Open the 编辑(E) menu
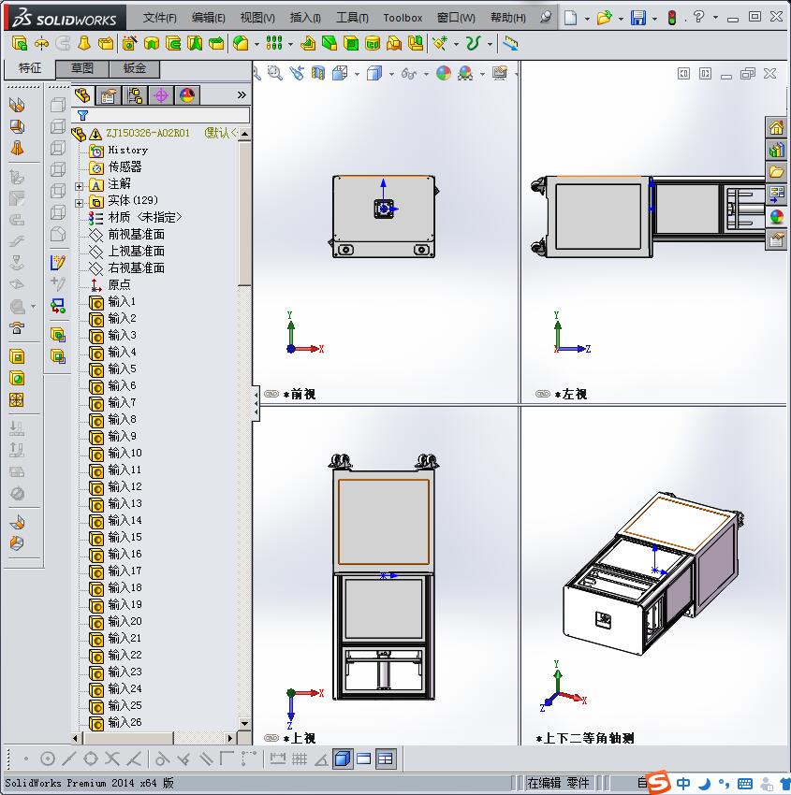 (x=208, y=18)
